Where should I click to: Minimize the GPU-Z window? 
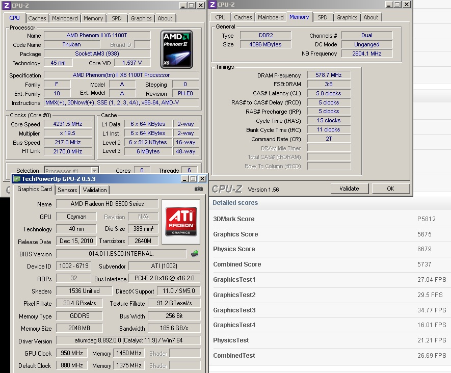[184, 179]
